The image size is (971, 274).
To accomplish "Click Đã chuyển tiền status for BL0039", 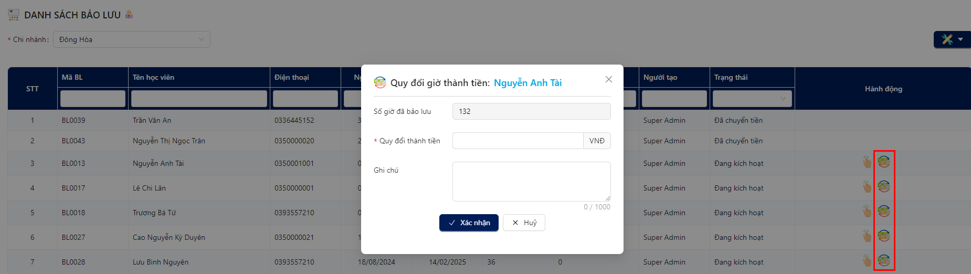I will [x=738, y=120].
